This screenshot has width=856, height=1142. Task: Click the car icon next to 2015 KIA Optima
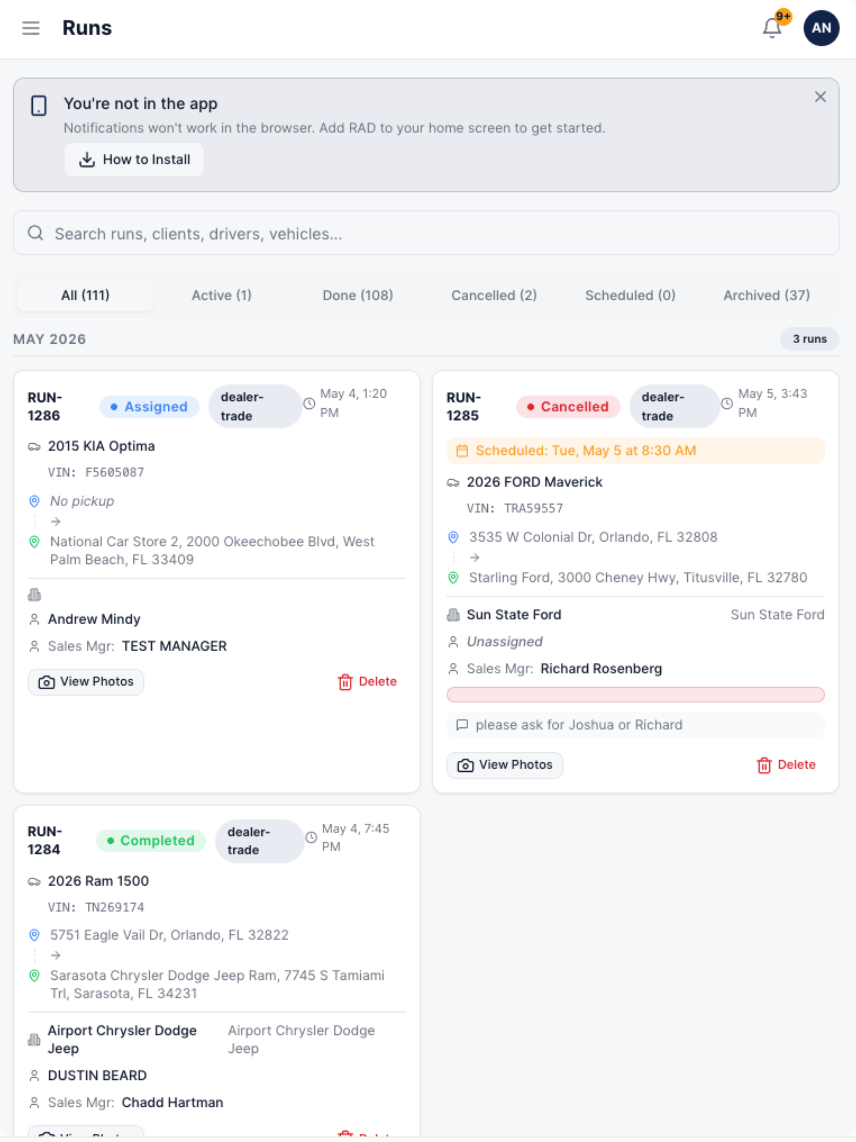[34, 447]
